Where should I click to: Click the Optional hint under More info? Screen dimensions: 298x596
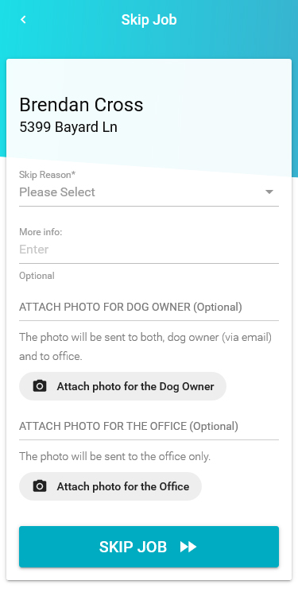tap(37, 276)
